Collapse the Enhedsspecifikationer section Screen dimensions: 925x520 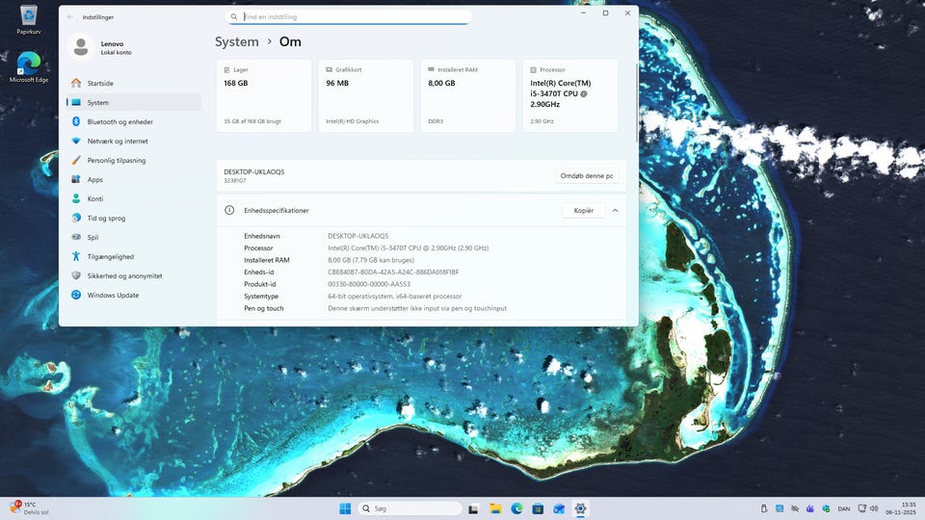(615, 210)
